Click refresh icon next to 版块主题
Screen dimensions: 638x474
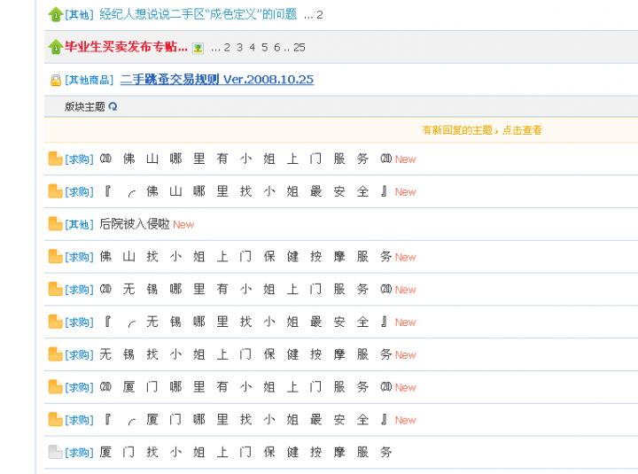click(113, 107)
